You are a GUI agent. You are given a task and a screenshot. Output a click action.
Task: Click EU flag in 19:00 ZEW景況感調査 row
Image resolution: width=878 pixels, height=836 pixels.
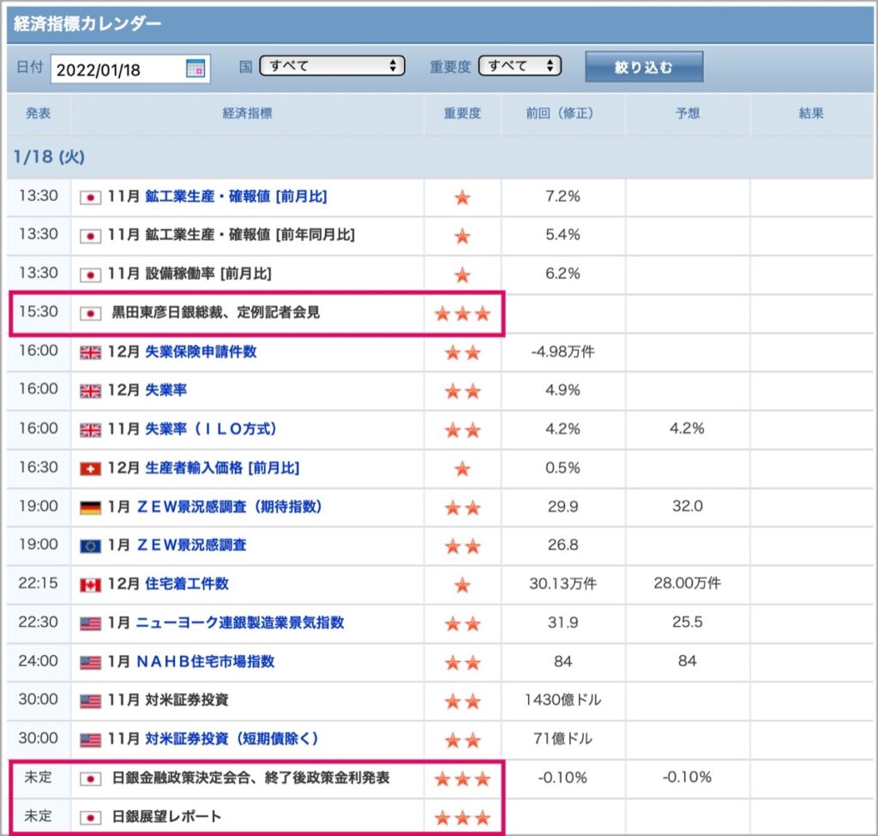pyautogui.click(x=90, y=546)
